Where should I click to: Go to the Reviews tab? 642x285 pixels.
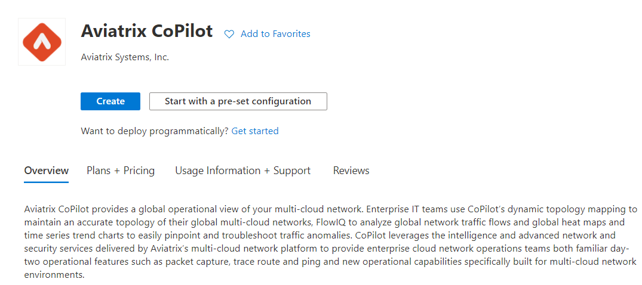pyautogui.click(x=351, y=171)
